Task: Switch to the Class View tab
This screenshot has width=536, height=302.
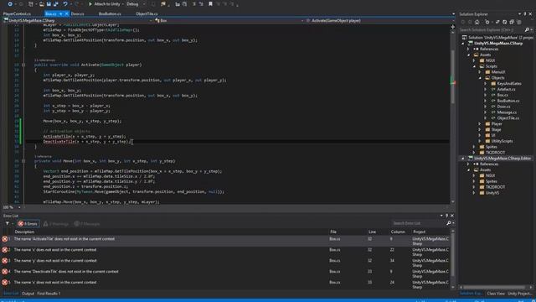Action: (496, 294)
